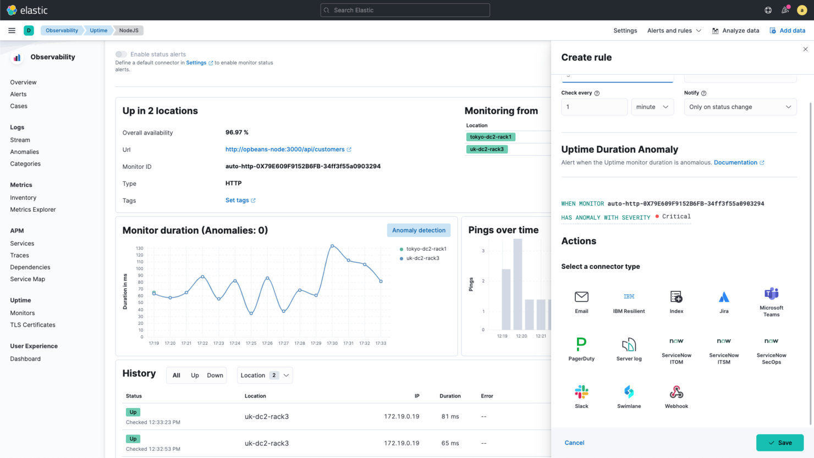Viewport: 814px width, 458px height.
Task: Select the Slack connector
Action: click(581, 395)
